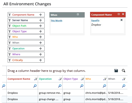Click funnel icon beside Server Name
Image resolution: width=132 pixels, height=103 pixels.
click(10, 20)
